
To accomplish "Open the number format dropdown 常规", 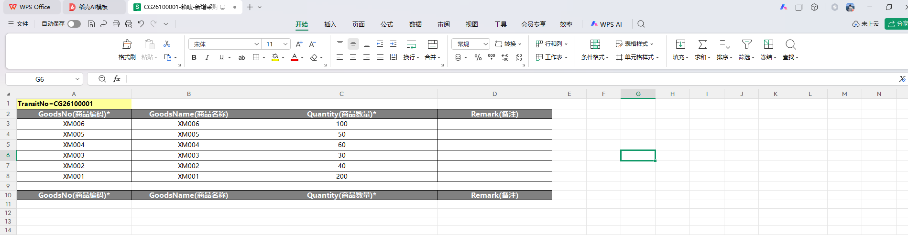I will (x=470, y=44).
